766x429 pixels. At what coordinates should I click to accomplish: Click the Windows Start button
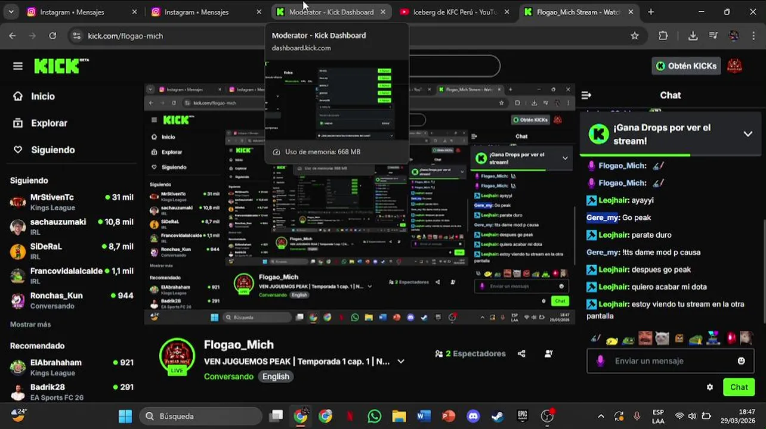click(125, 416)
